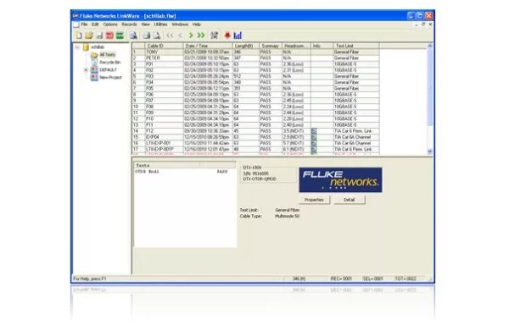
Task: Open the Options menu
Action: click(x=110, y=25)
